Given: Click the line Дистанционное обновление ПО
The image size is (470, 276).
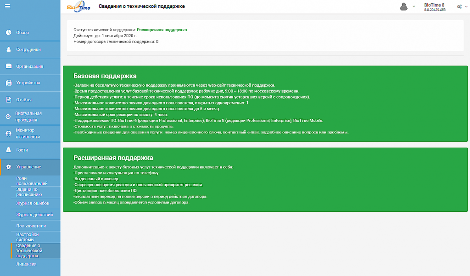Looking at the screenshot, I should 105,190.
